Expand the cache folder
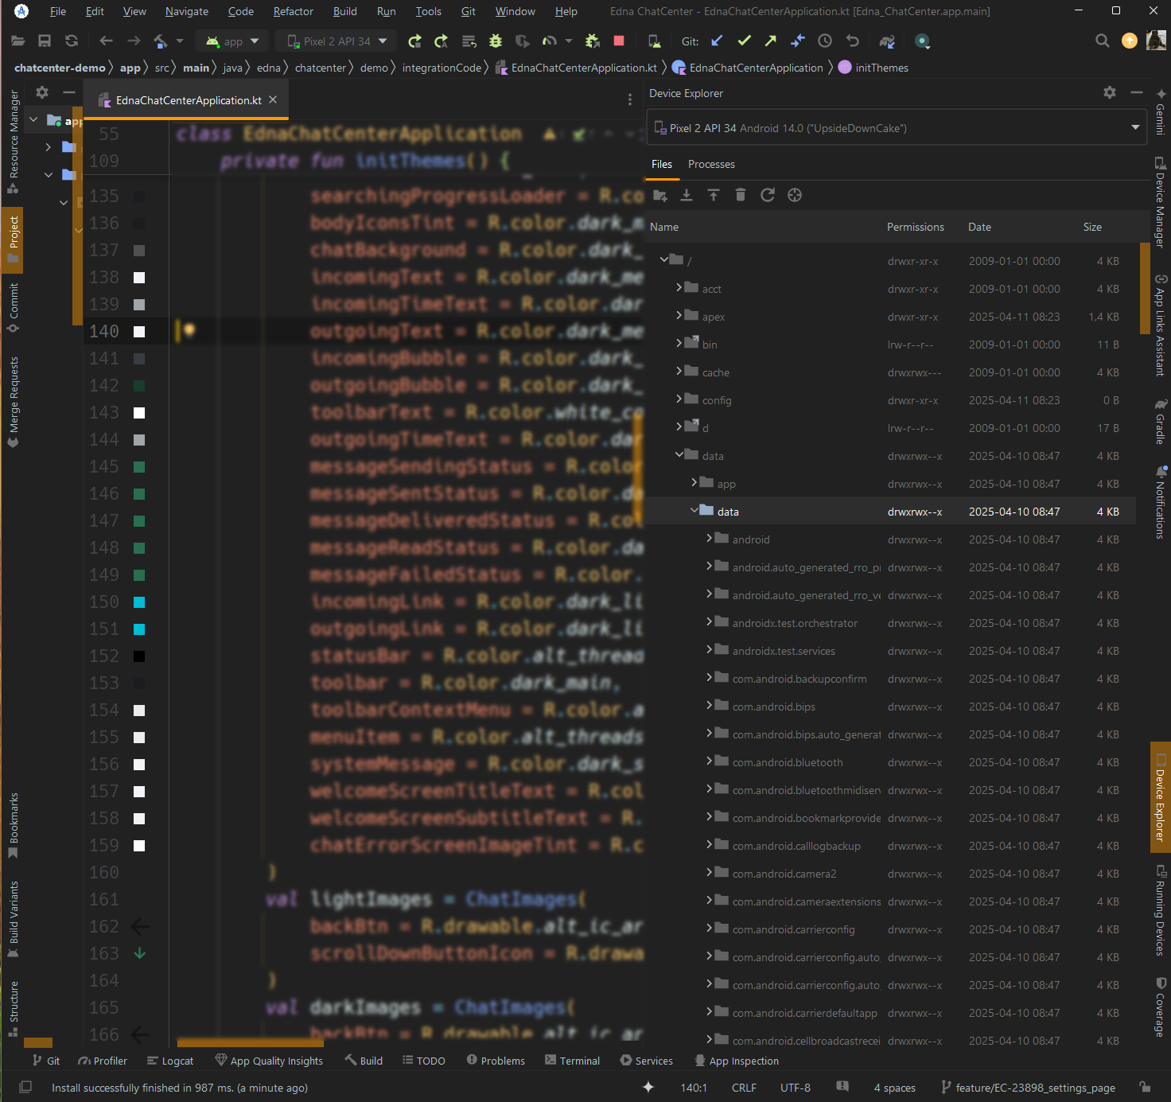 (679, 372)
